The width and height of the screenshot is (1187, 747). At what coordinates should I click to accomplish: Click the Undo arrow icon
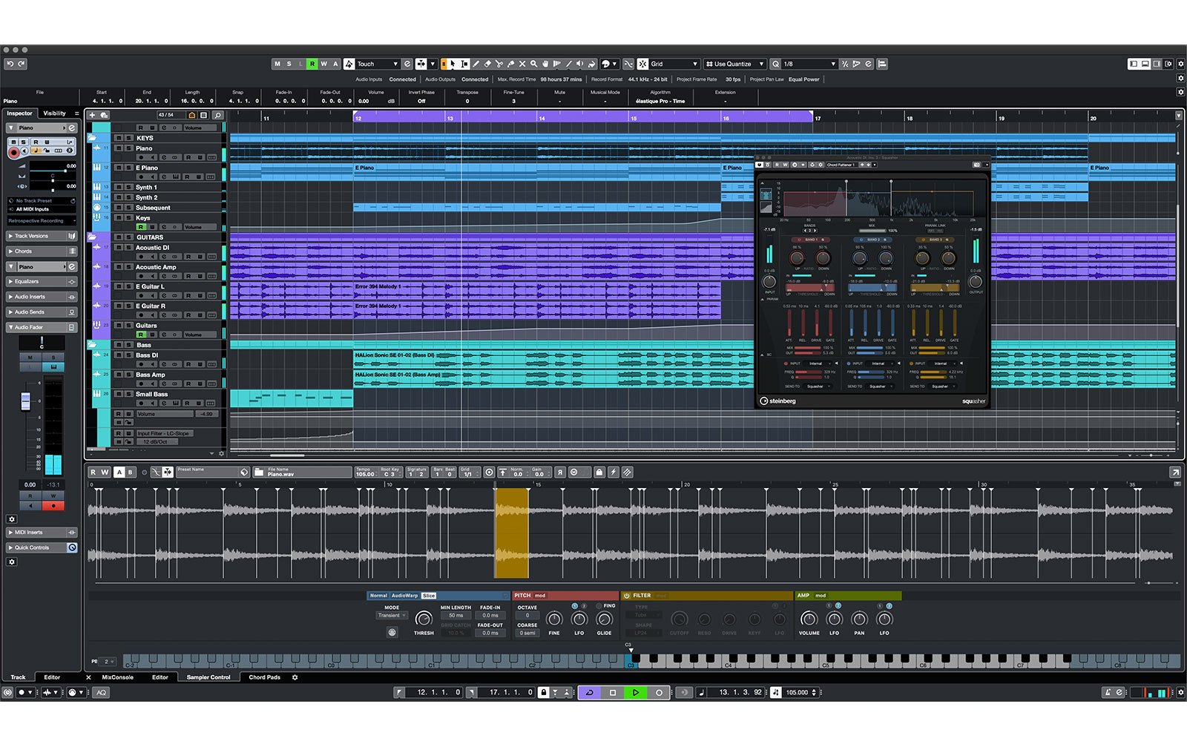point(10,64)
